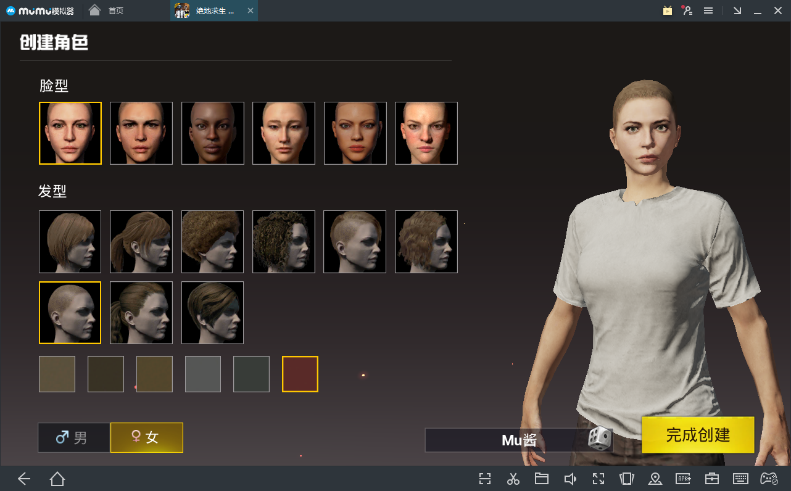Open the yellow TV icon in title bar

click(x=668, y=10)
